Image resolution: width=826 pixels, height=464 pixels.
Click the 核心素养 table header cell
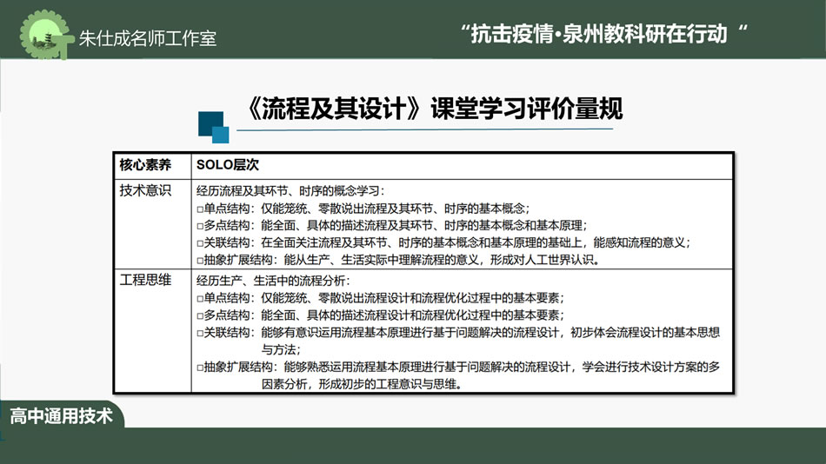145,165
